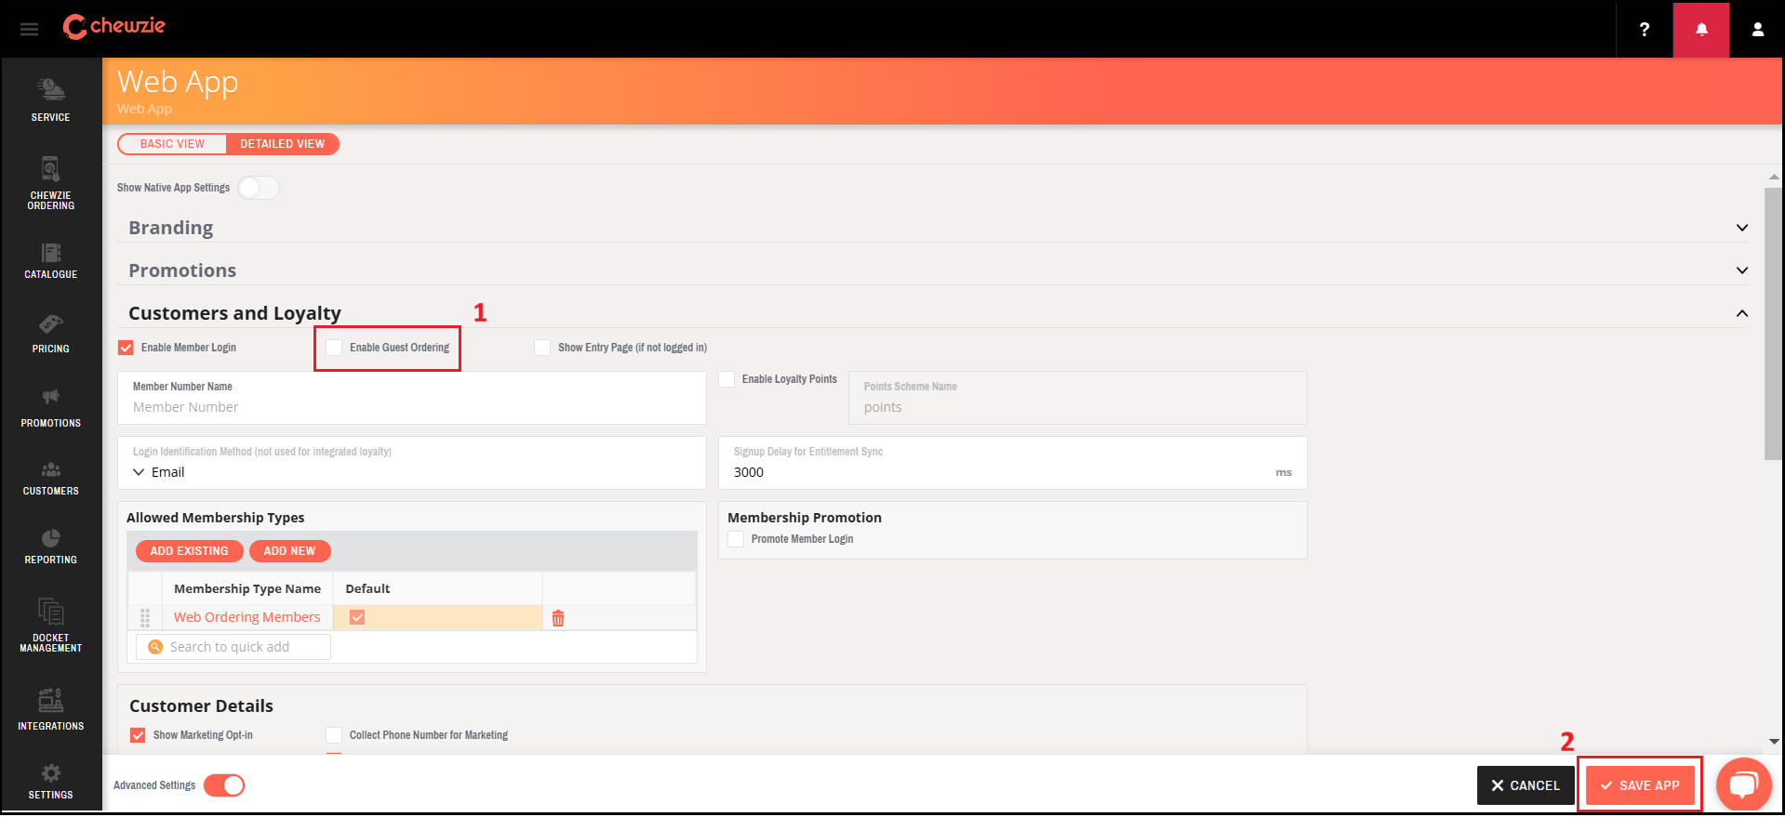
Task: Open the Pricing section
Action: [51, 335]
